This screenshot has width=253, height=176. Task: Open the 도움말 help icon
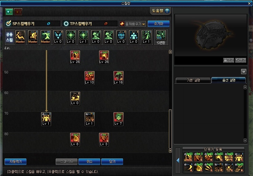[167, 11]
